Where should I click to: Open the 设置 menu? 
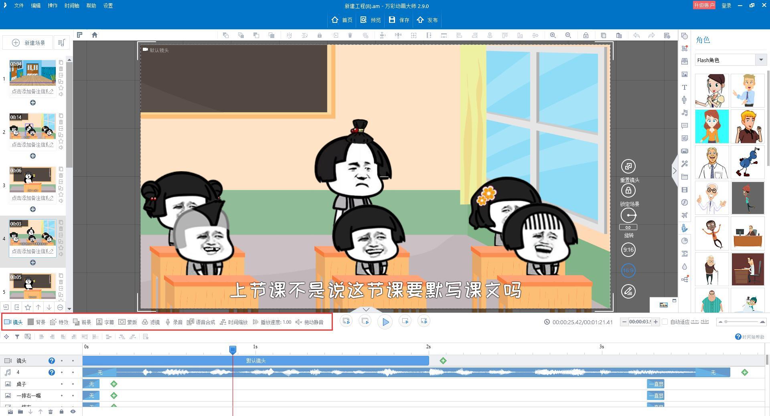108,6
